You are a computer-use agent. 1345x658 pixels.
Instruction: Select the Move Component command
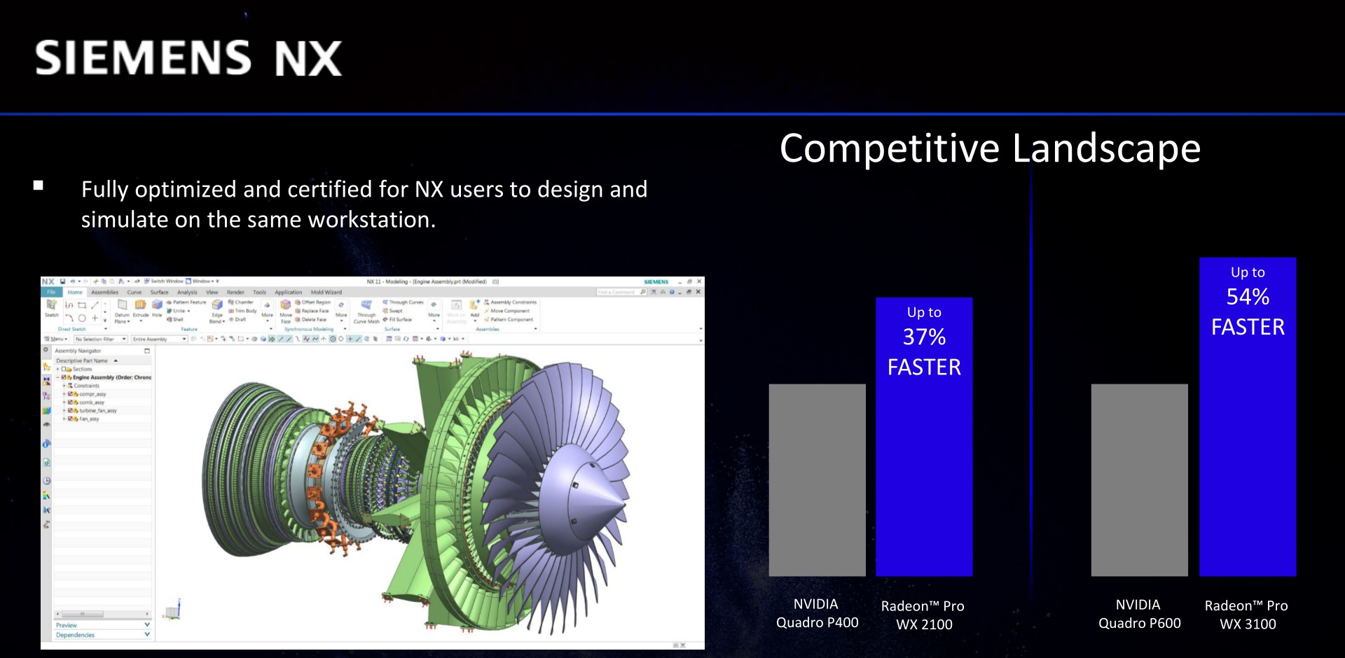(506, 311)
